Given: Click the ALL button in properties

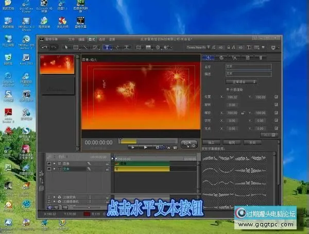Looking at the screenshot, I should click(x=267, y=135).
